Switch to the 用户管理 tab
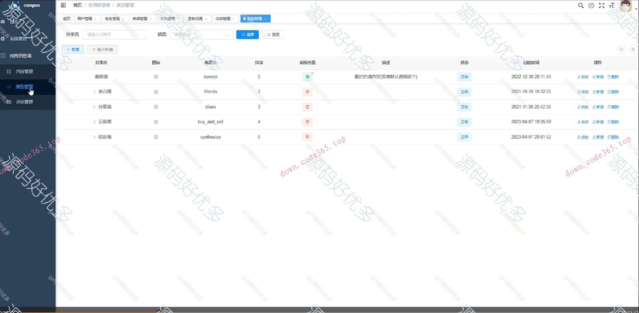The height and width of the screenshot is (313, 639). pos(85,19)
